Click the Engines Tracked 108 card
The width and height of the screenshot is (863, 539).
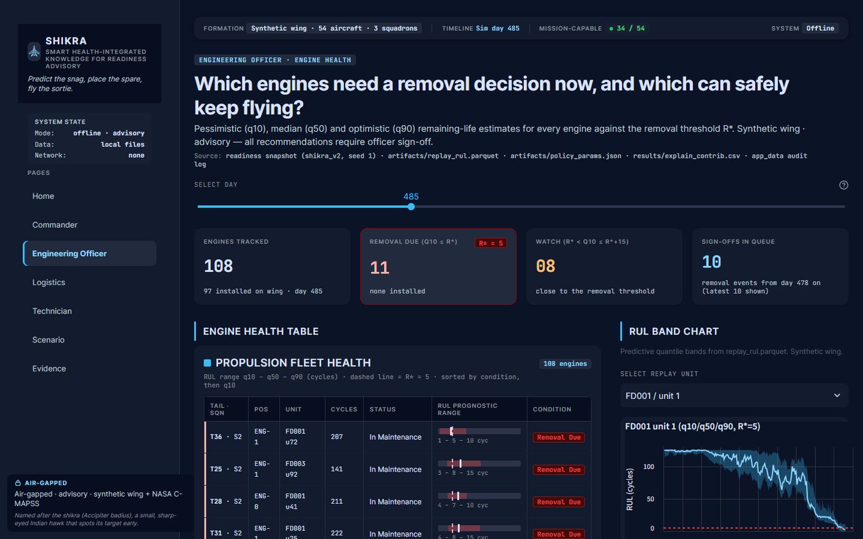click(272, 266)
